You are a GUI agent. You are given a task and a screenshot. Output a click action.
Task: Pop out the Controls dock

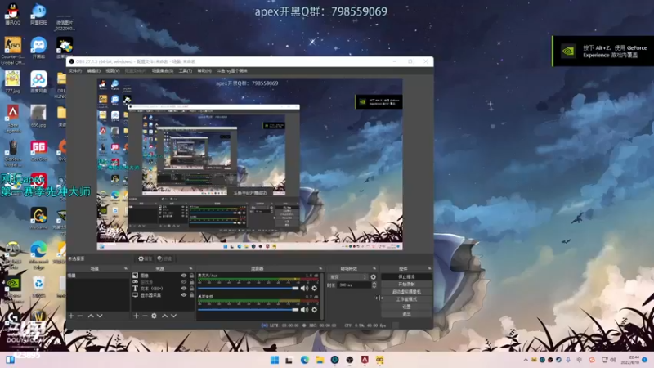pos(429,268)
